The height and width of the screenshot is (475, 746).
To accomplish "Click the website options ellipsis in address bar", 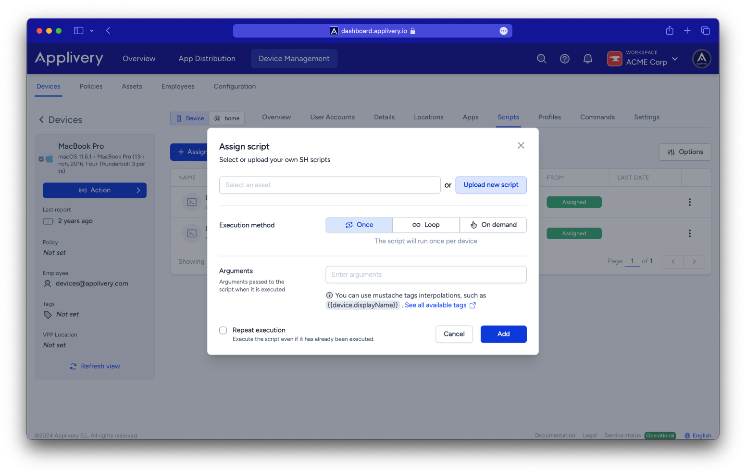I will point(504,31).
